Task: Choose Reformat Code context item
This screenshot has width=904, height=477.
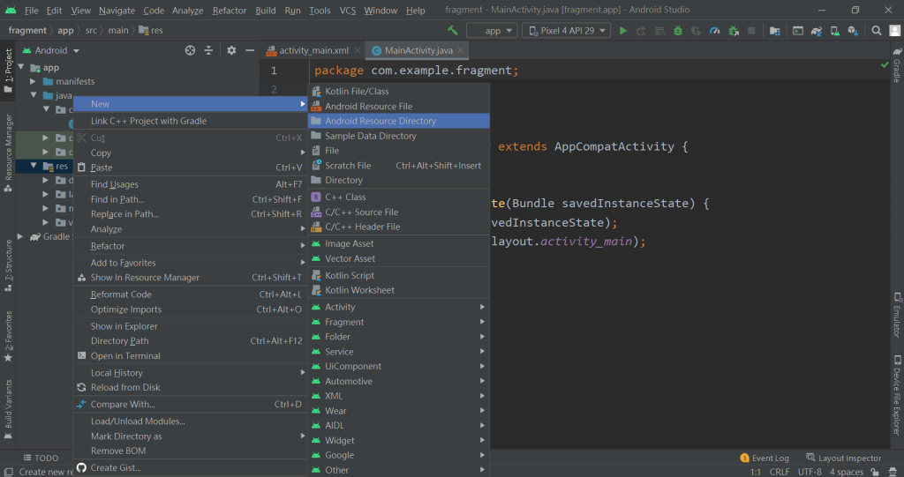Action: click(x=191, y=294)
